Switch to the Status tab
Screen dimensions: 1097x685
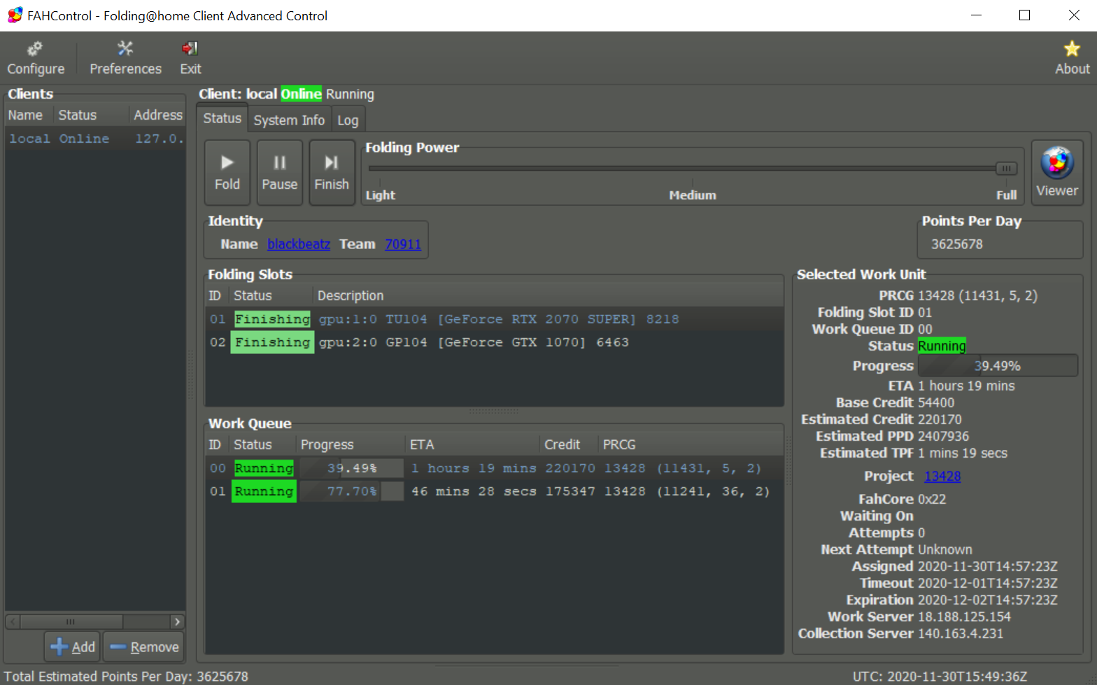(222, 119)
